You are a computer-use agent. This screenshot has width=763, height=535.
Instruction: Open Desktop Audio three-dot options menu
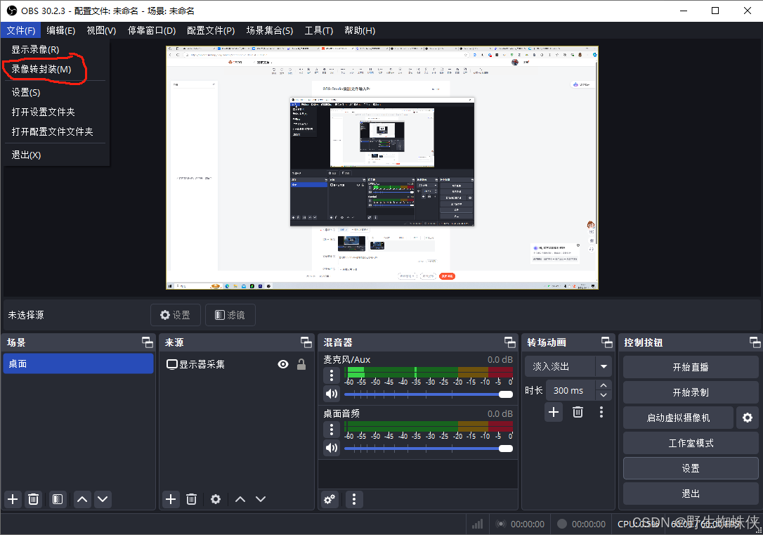coord(332,430)
